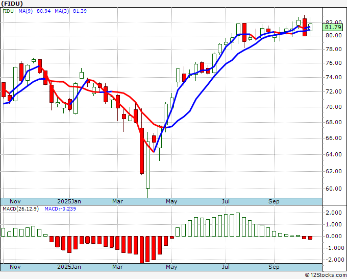Click the MA(3) legend label
347x279 pixels.
tap(62, 11)
